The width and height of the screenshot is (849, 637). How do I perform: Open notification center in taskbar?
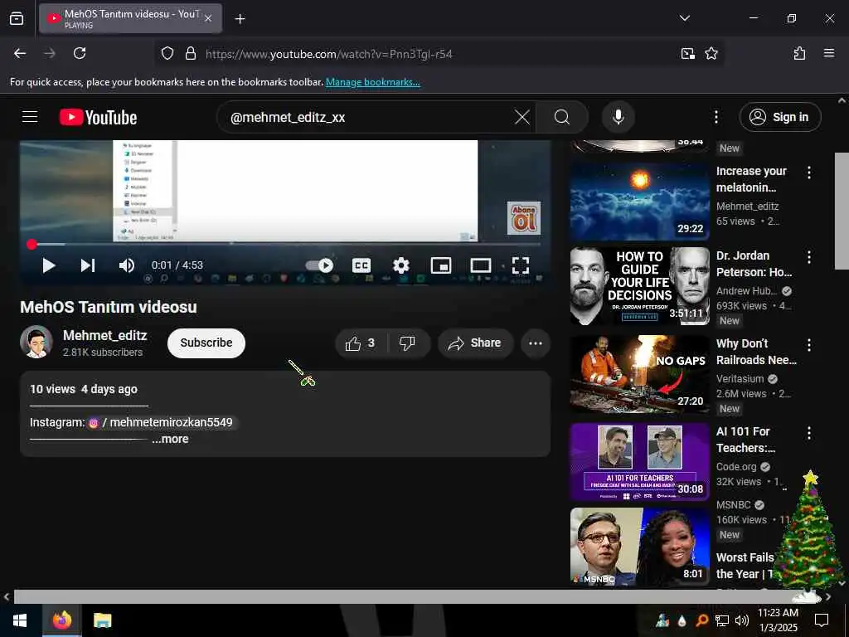coord(822,620)
